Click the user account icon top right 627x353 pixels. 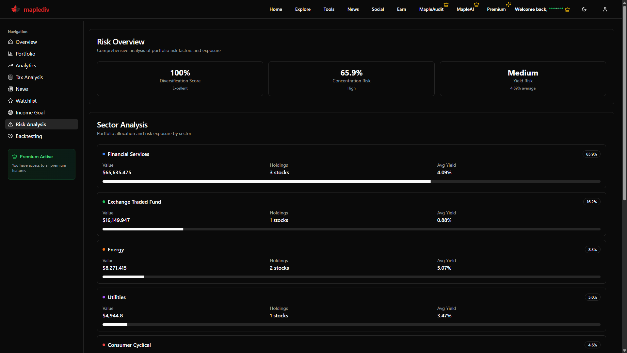605,9
